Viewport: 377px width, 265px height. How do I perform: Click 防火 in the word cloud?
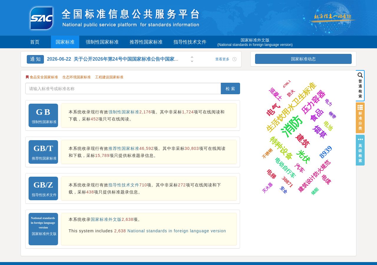291,93
